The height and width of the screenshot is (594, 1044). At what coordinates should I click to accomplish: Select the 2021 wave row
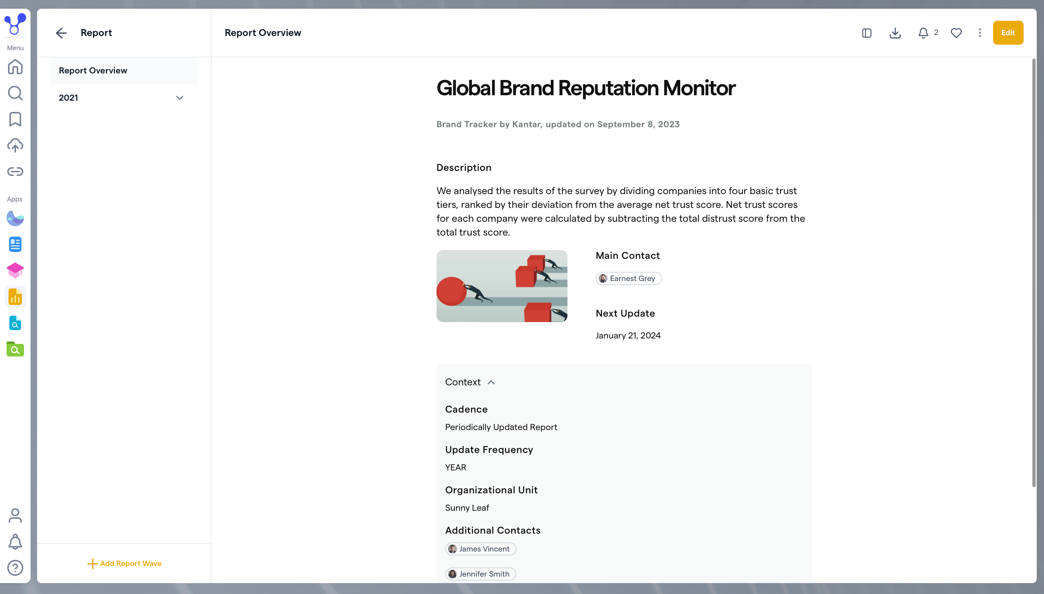tap(124, 97)
